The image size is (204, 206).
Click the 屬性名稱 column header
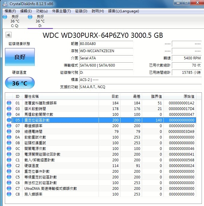pos(61,97)
